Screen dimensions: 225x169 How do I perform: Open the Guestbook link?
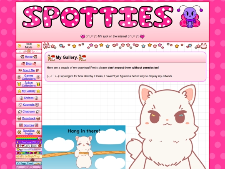(x=29, y=119)
